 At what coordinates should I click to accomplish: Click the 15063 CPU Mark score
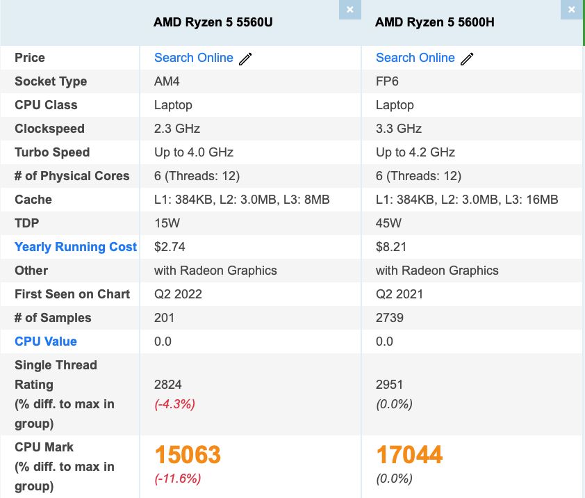pos(188,455)
